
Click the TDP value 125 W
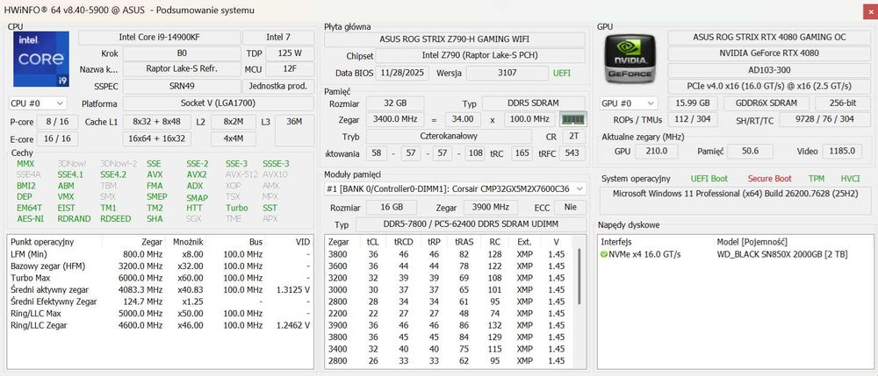(x=290, y=53)
